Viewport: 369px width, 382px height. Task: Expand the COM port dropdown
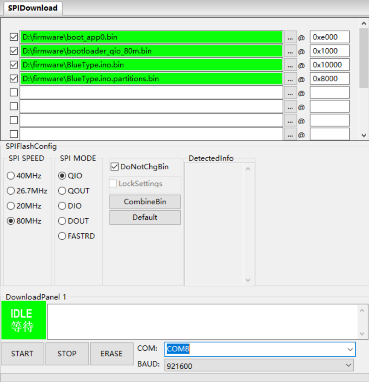(350, 349)
